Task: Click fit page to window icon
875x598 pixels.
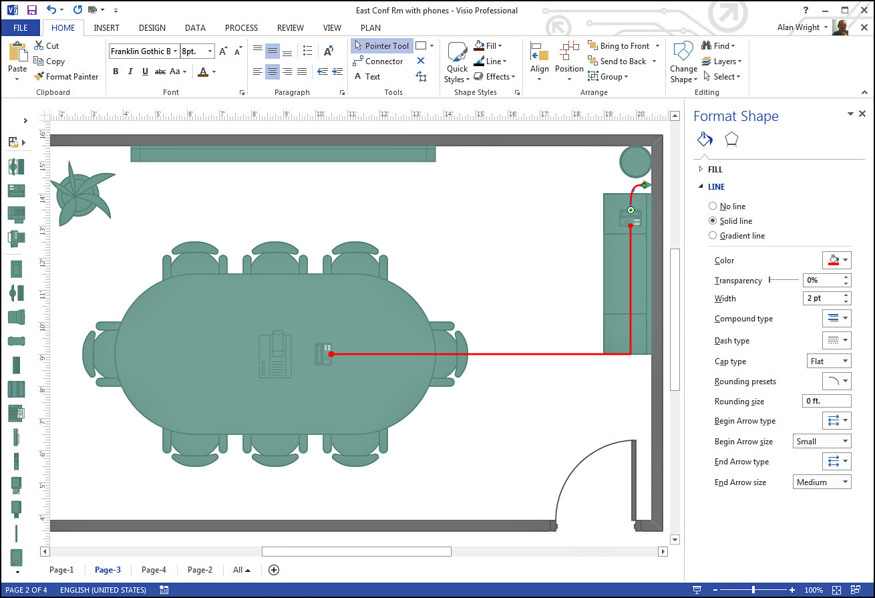Action: [835, 590]
